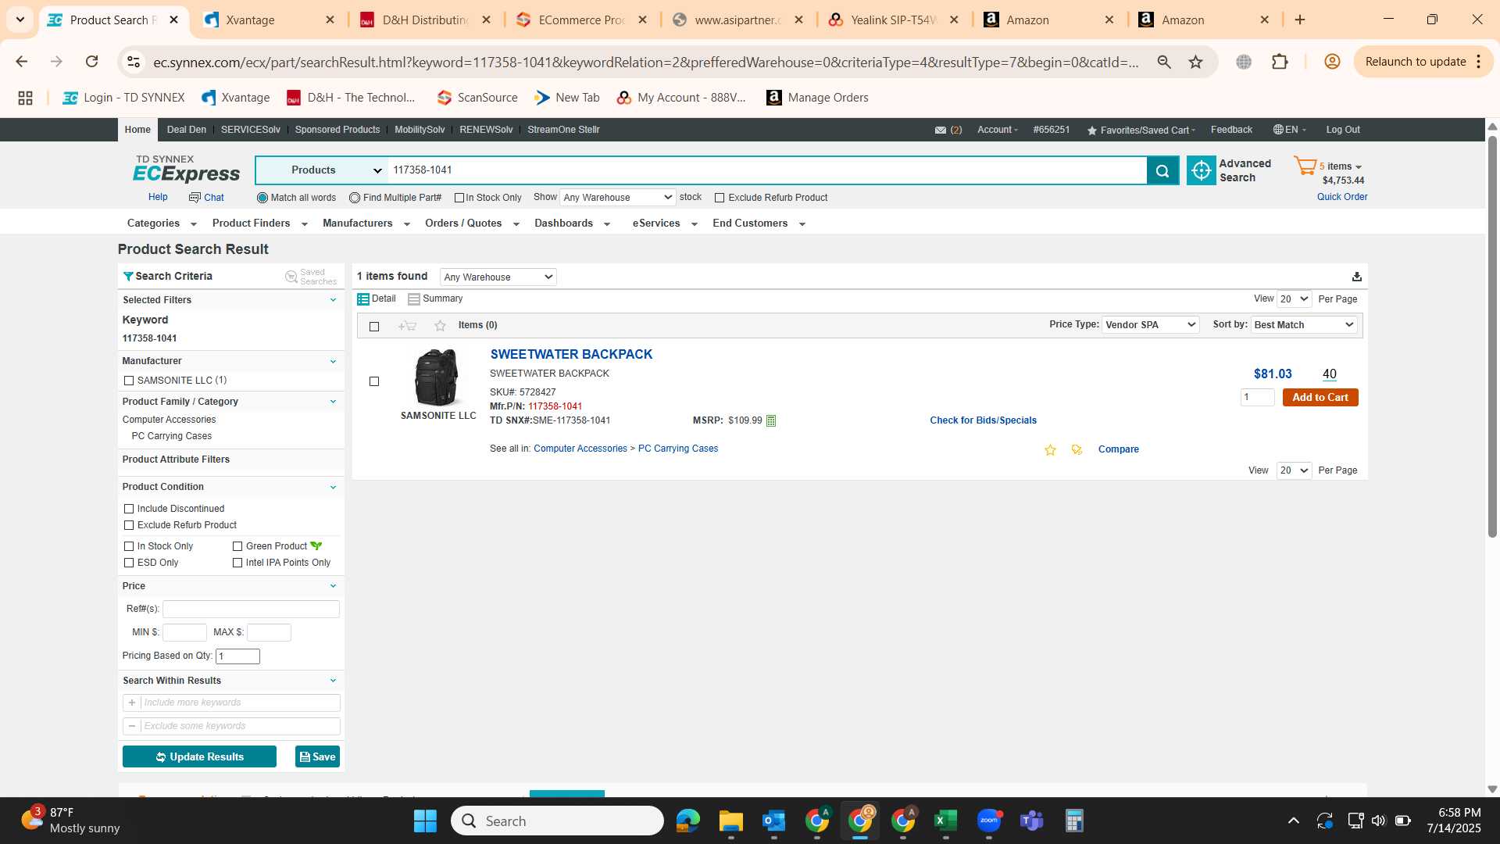Image resolution: width=1500 pixels, height=844 pixels.
Task: Open top View per page dropdown
Action: click(x=1293, y=299)
